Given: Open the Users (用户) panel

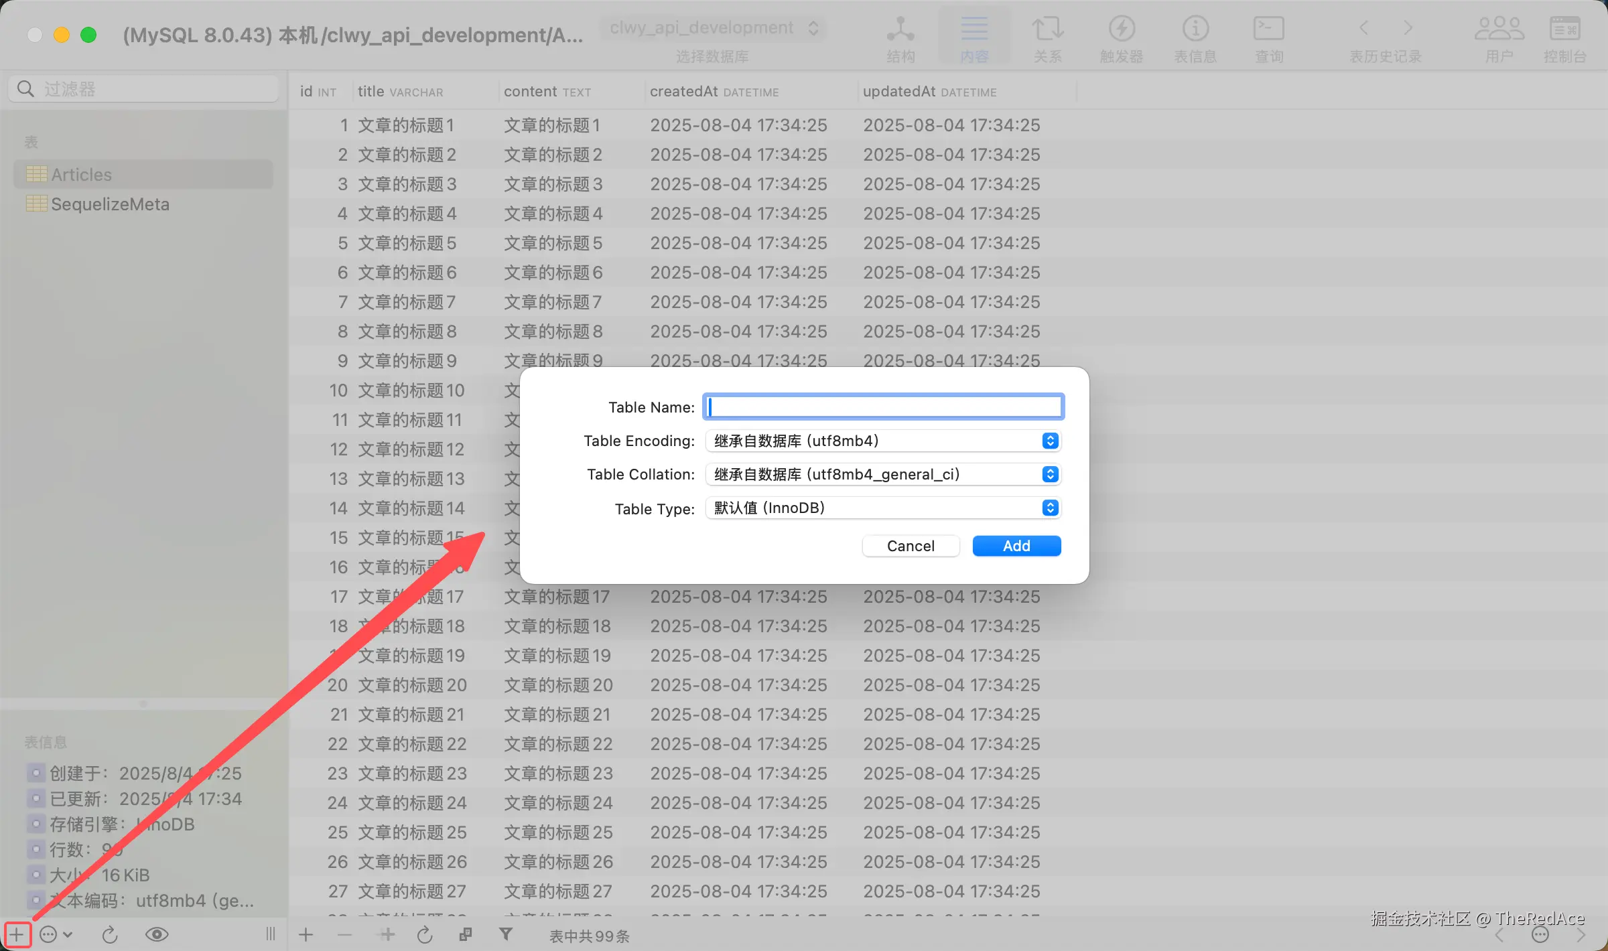Looking at the screenshot, I should tap(1499, 38).
